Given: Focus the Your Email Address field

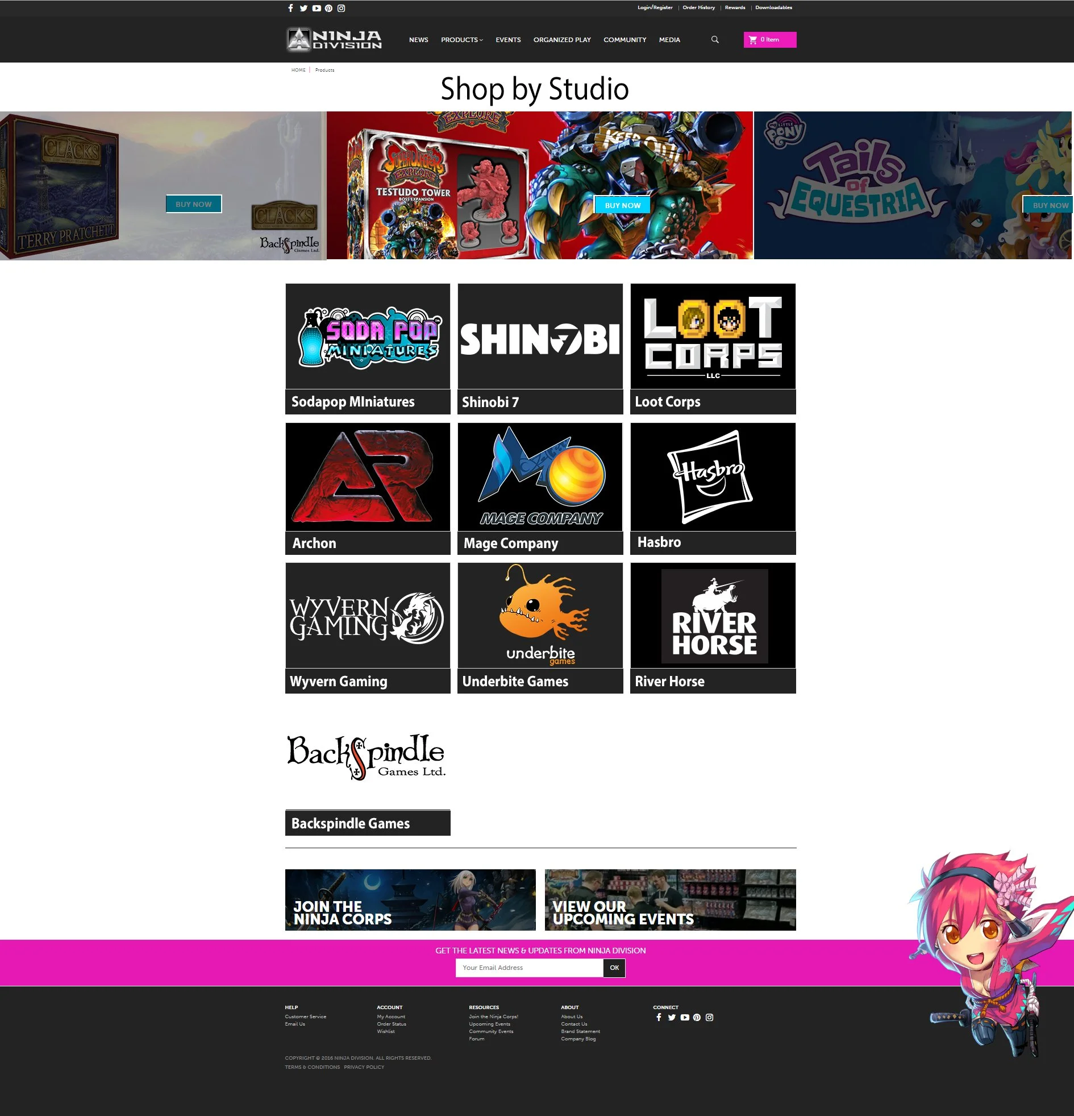Looking at the screenshot, I should click(x=529, y=968).
